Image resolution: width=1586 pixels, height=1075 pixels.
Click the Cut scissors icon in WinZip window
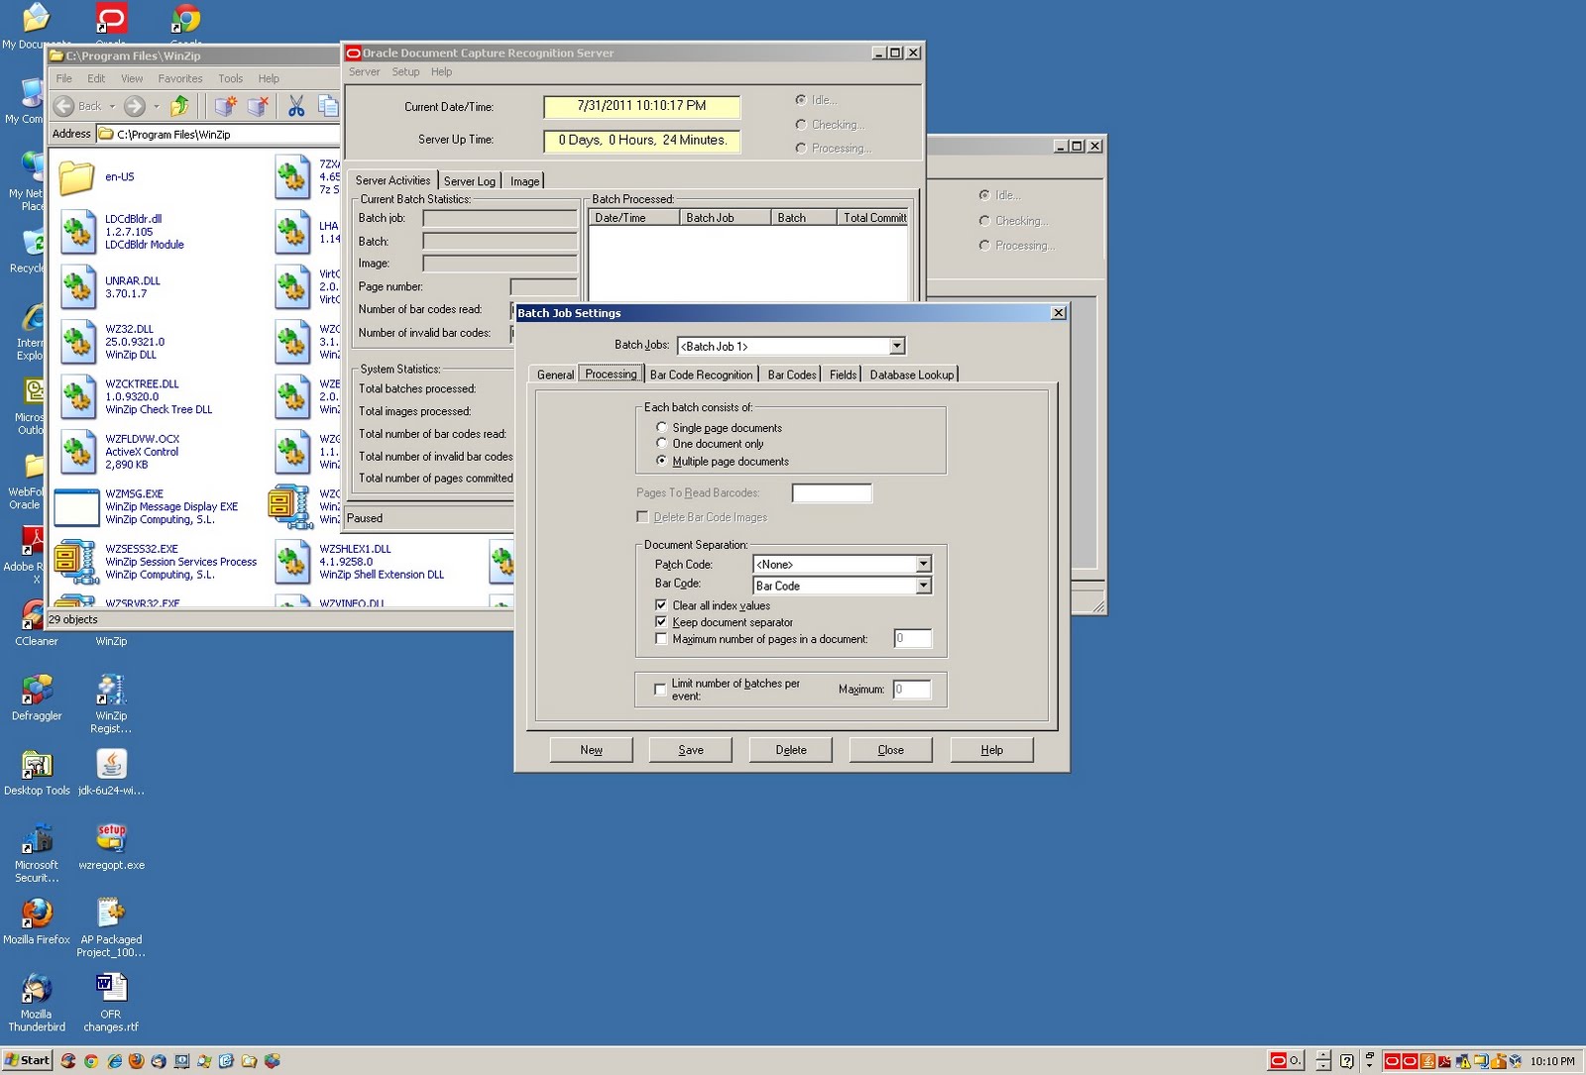[x=295, y=106]
